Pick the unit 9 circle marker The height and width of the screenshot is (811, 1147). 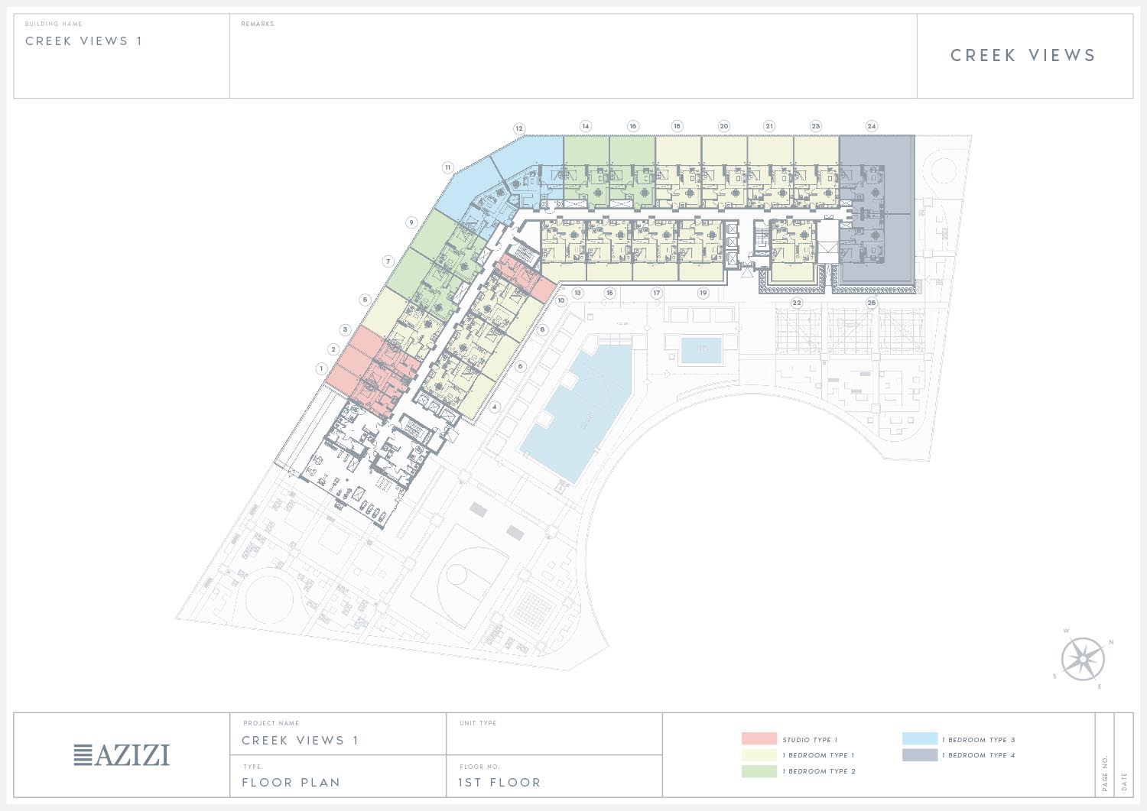pyautogui.click(x=411, y=222)
